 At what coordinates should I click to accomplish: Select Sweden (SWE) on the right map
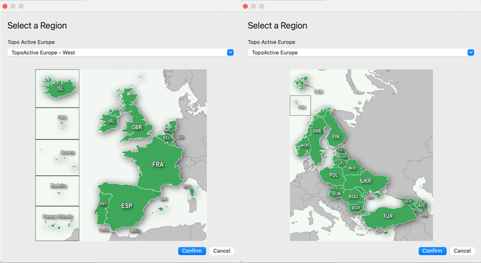tap(317, 131)
